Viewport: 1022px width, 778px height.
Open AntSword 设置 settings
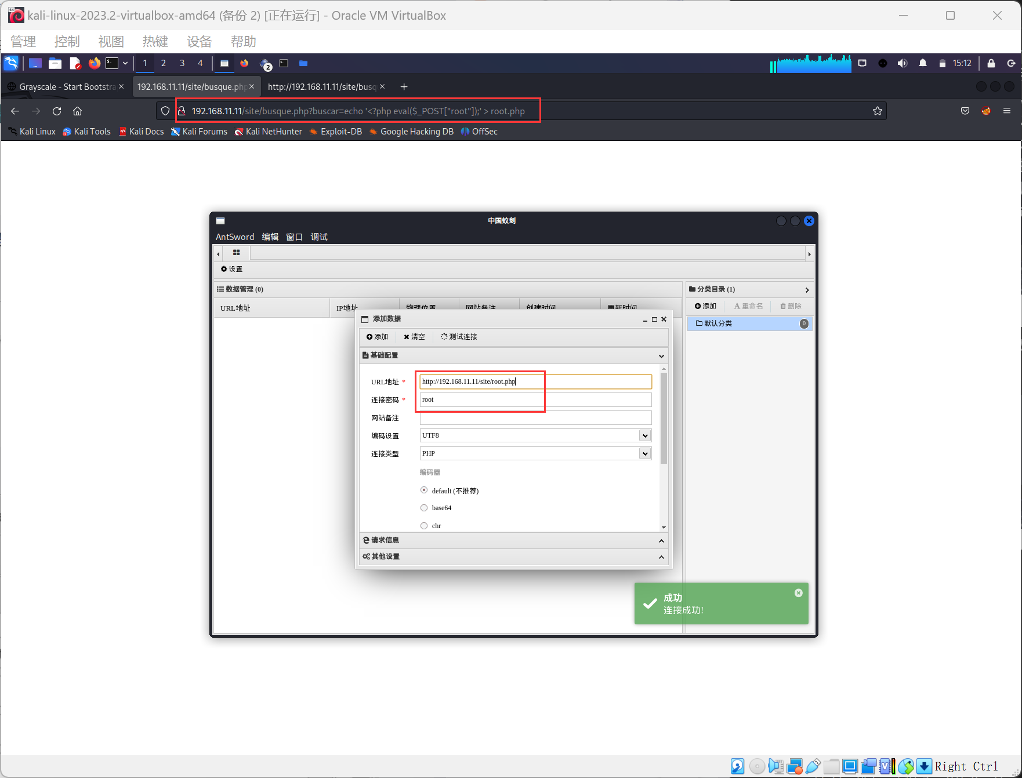(232, 269)
